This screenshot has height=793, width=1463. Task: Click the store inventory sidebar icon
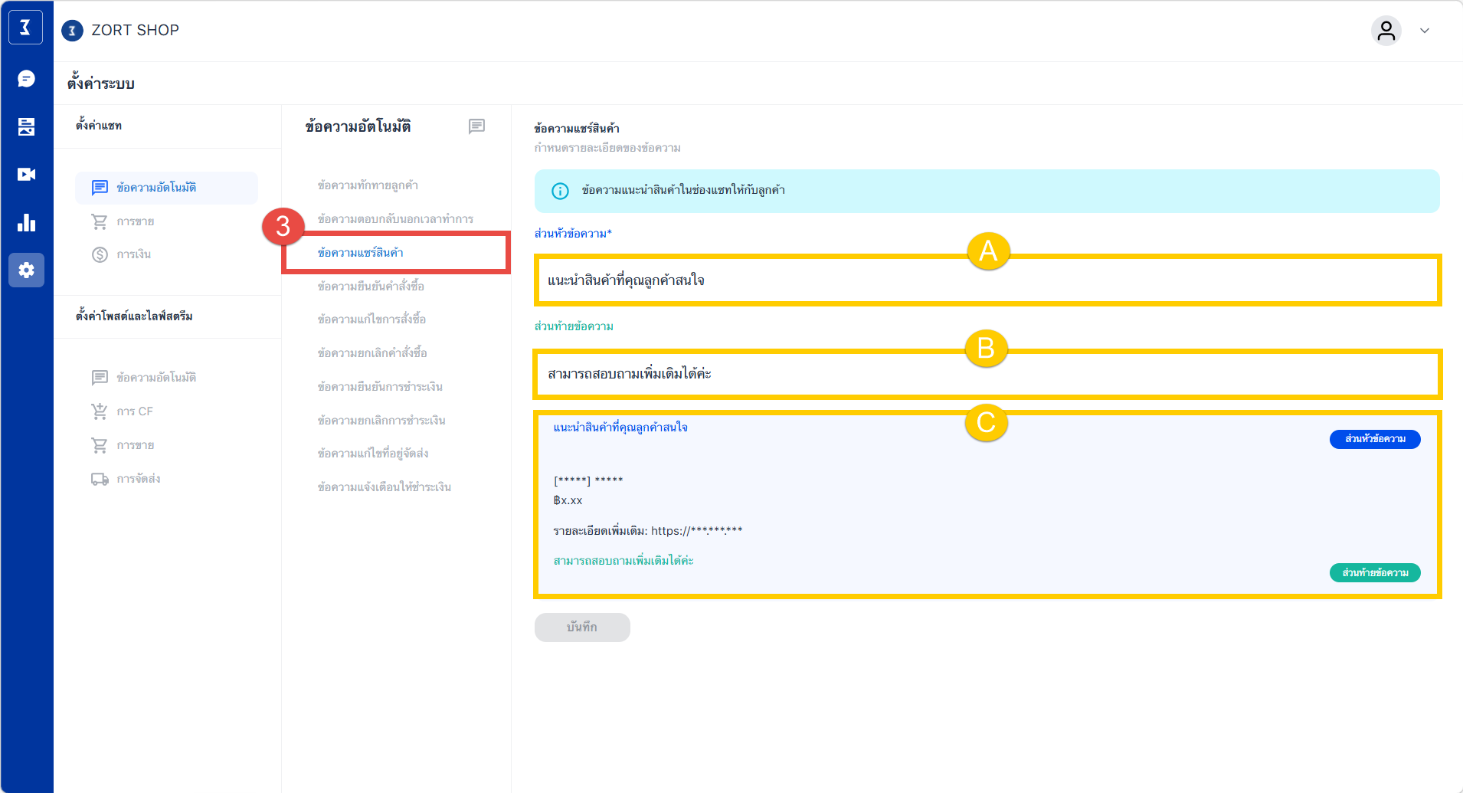[26, 126]
